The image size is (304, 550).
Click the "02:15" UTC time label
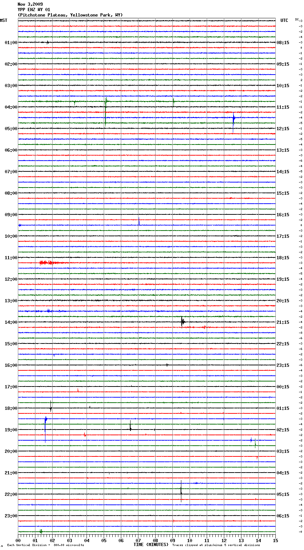click(x=283, y=430)
